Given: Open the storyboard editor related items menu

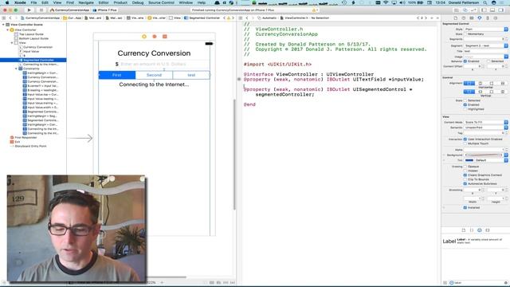Looking at the screenshot, I should (x=4, y=18).
